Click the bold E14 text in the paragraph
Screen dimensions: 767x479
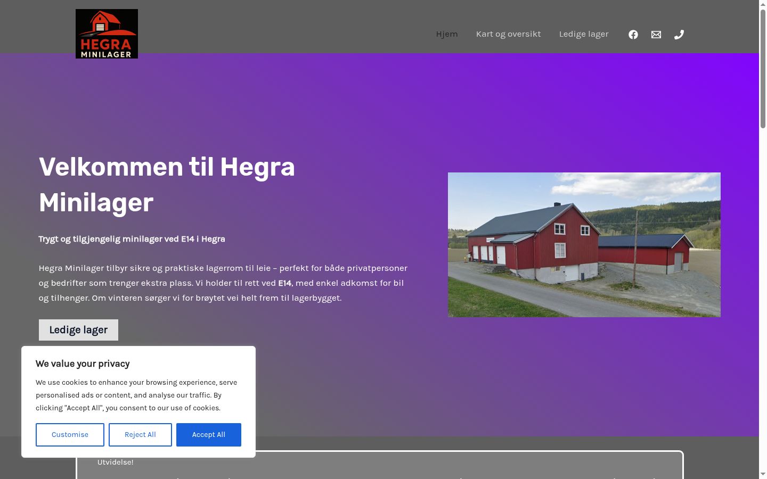(x=285, y=283)
